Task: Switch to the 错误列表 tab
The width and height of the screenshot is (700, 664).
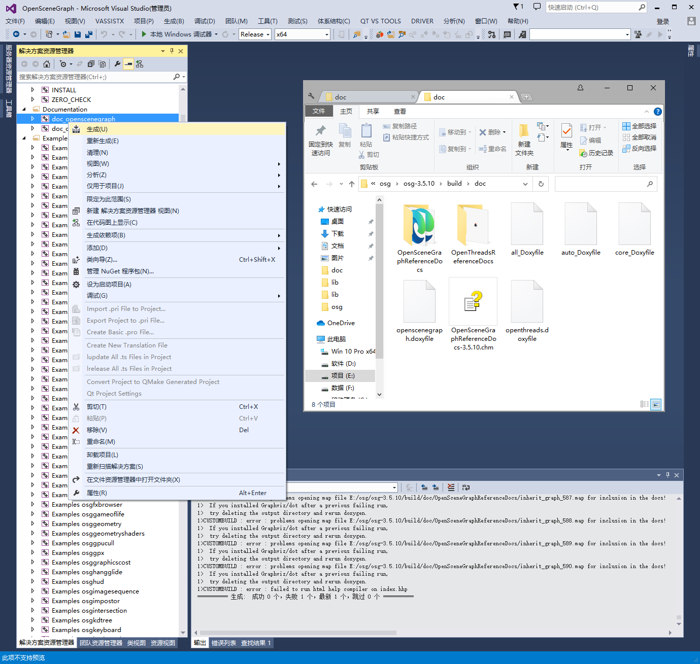Action: coord(223,643)
